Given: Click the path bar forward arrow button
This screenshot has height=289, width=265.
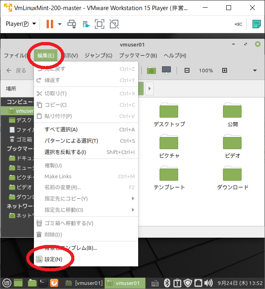Looking at the screenshot, I should coord(149,89).
